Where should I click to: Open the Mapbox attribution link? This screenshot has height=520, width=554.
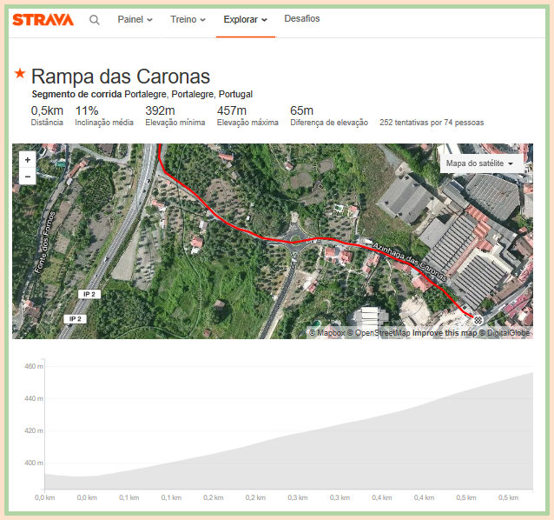point(326,333)
